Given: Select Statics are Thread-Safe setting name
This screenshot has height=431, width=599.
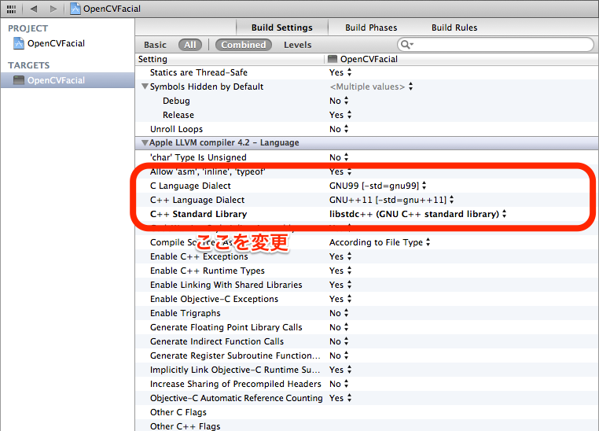Looking at the screenshot, I should [x=199, y=72].
